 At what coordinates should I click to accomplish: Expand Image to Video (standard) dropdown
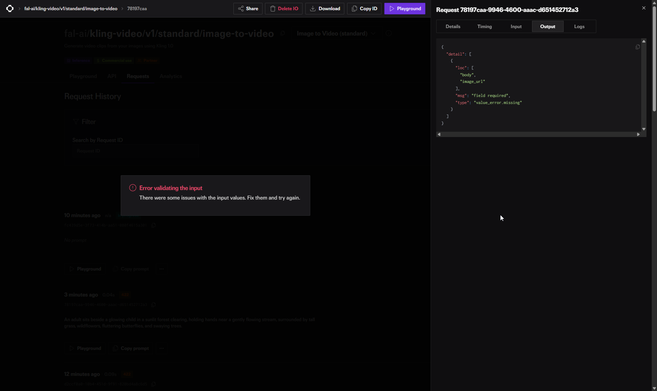click(x=336, y=33)
